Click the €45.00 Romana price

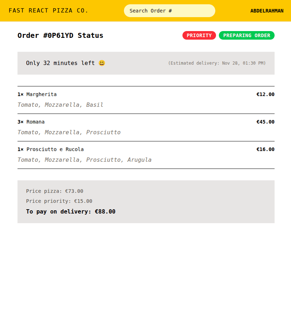pos(265,122)
